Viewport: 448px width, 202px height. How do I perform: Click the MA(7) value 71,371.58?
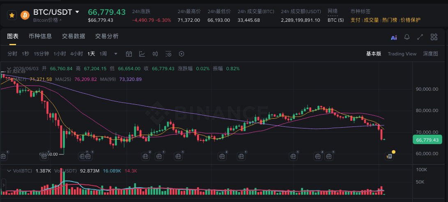coord(41,79)
